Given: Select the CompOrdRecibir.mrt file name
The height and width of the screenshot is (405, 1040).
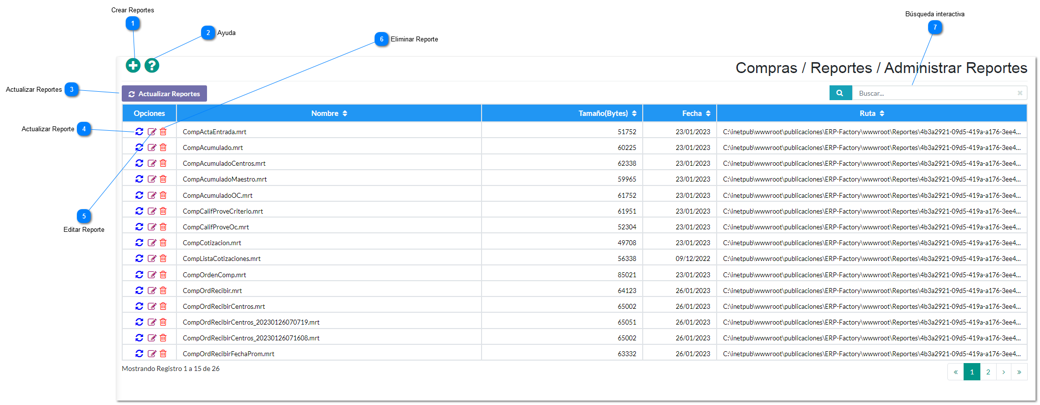Looking at the screenshot, I should tap(212, 291).
